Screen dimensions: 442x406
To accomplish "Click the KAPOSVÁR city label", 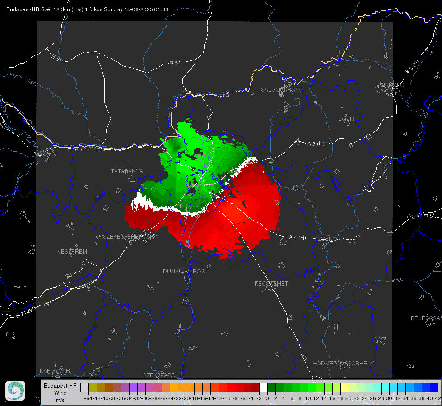I will point(55,370).
